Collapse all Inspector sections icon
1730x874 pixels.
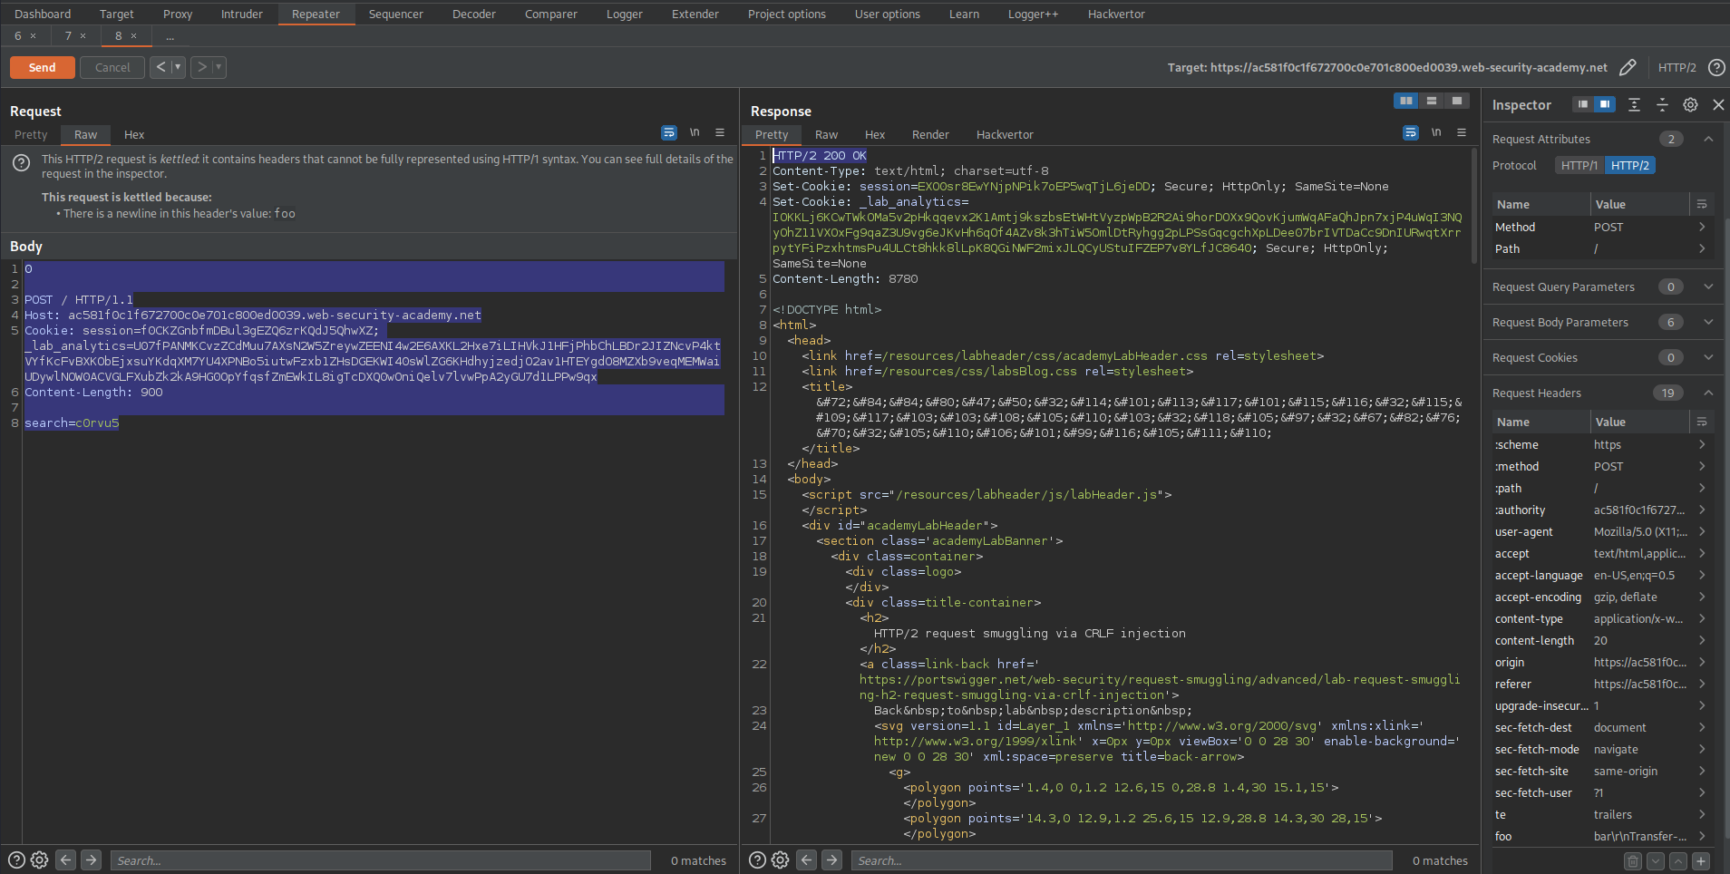pos(1662,104)
